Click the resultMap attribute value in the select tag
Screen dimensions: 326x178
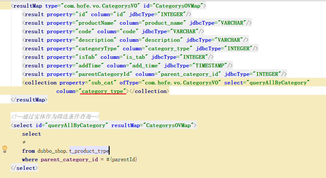pos(168,126)
